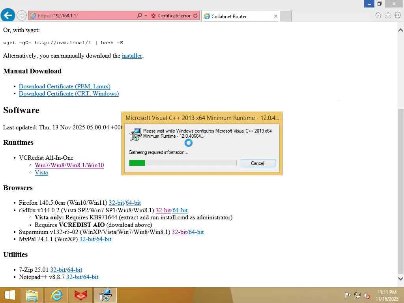Image resolution: width=404 pixels, height=303 pixels.
Task: Open the red fox app in the taskbar
Action: (81, 295)
